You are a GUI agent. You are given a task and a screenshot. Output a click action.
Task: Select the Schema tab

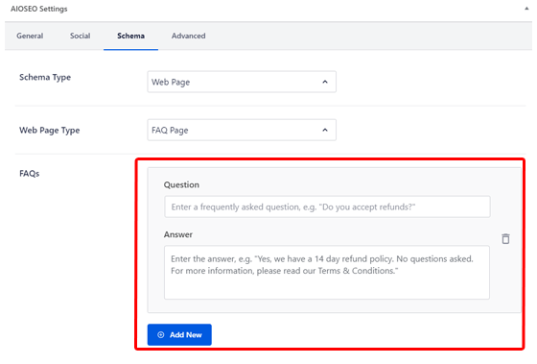(130, 36)
